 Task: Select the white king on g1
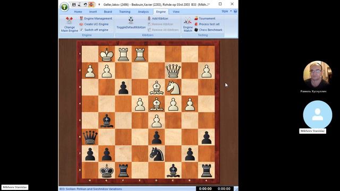[x=107, y=54]
